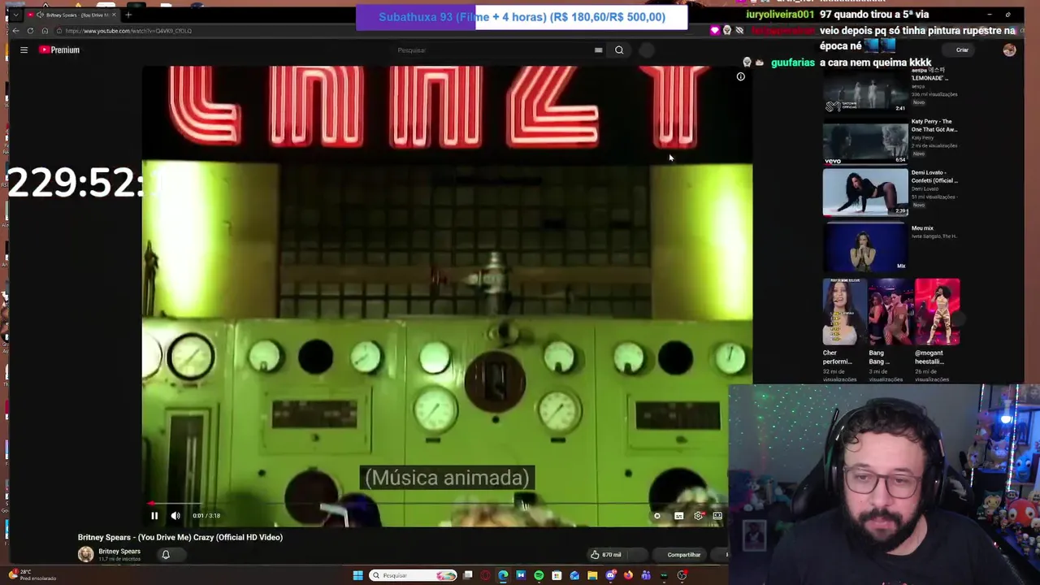The image size is (1040, 585).
Task: Click the Demi Lovato - Confetti title text
Action: 934,176
